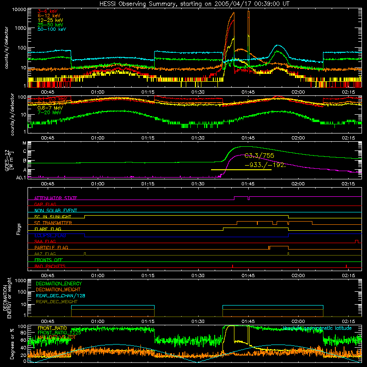Select the SC_TRANSMITTER flag label
367x367 pixels.
tap(53, 222)
